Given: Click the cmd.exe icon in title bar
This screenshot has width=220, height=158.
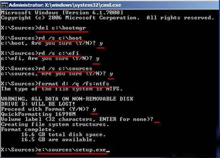Looking at the screenshot, I should coord(4,5).
